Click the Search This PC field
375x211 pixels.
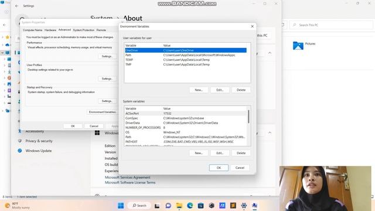331,25
